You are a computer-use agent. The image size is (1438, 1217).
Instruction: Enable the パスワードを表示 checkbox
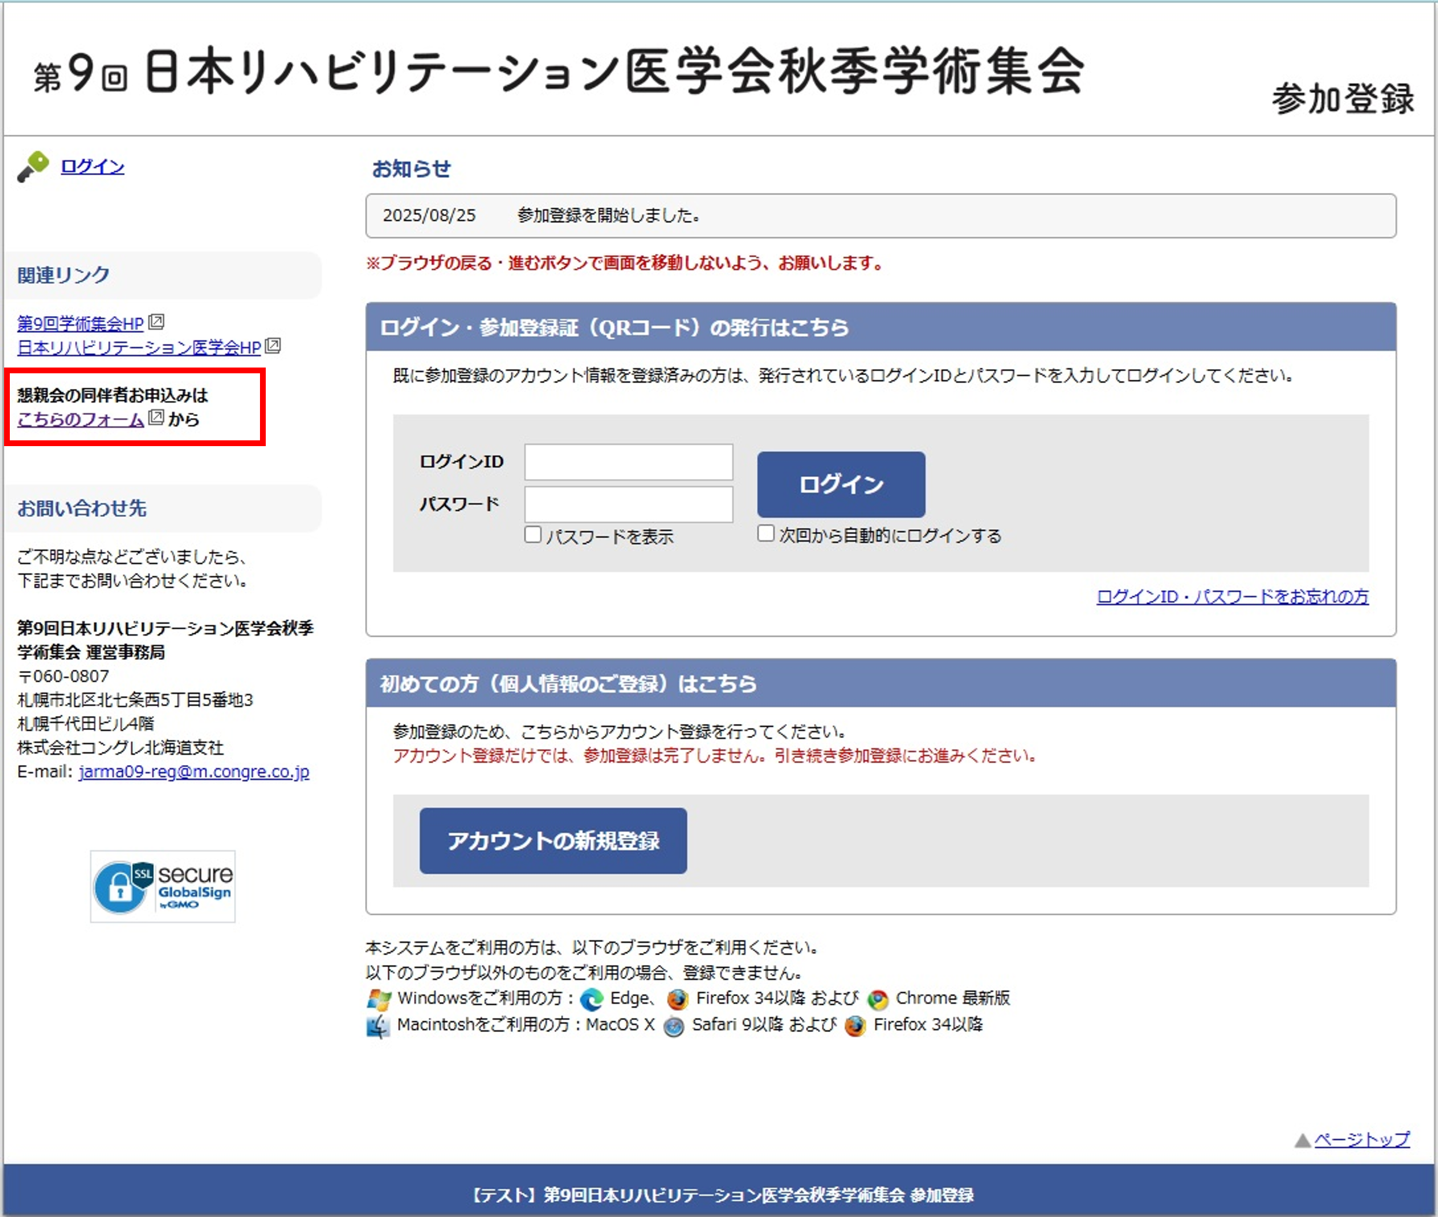point(533,535)
